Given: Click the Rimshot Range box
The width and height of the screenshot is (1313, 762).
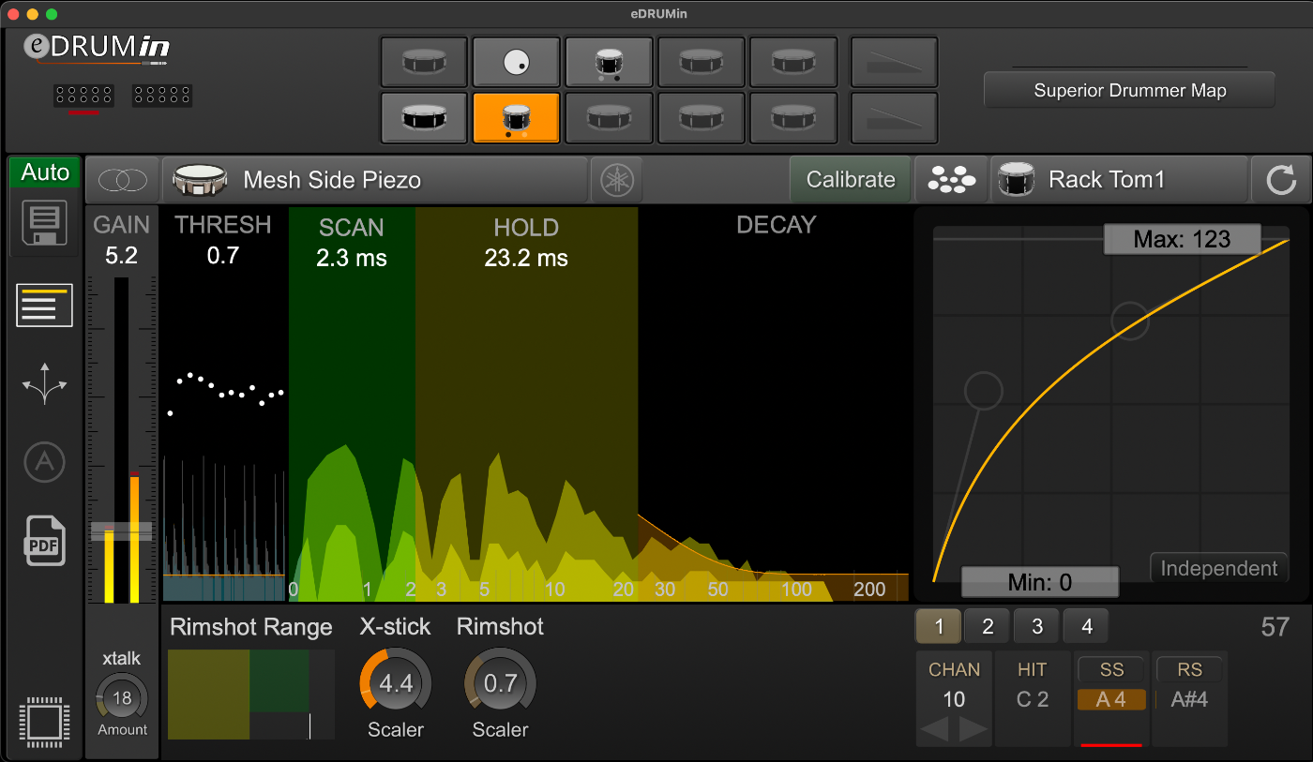Looking at the screenshot, I should [x=251, y=694].
